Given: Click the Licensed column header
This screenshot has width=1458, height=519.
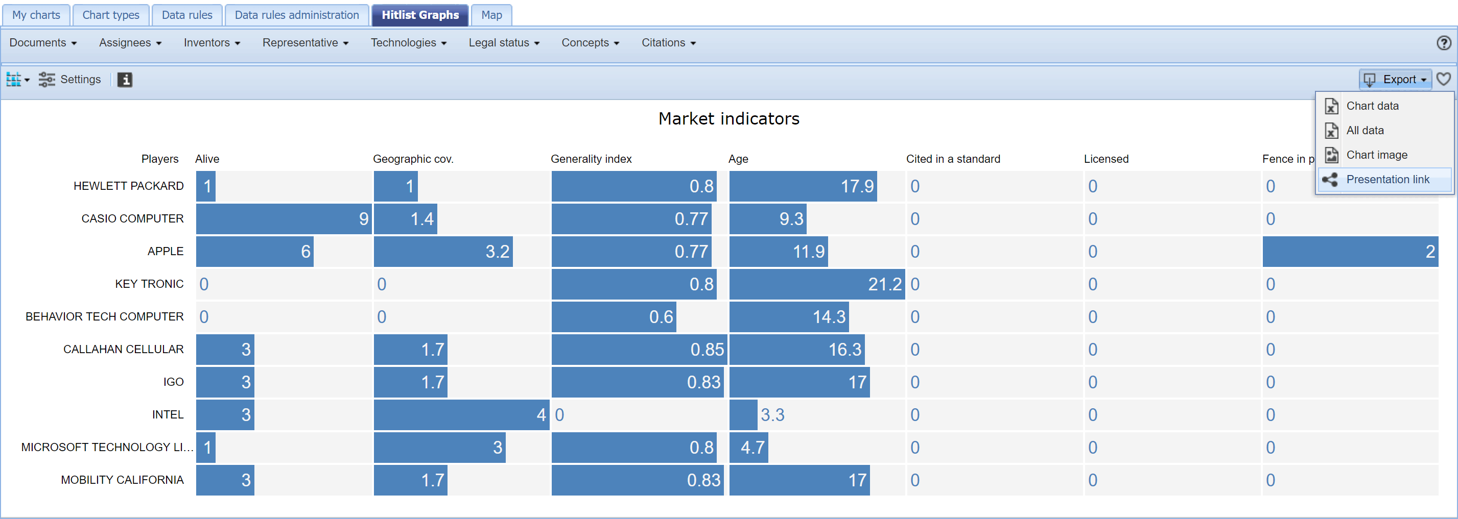Looking at the screenshot, I should point(1106,159).
